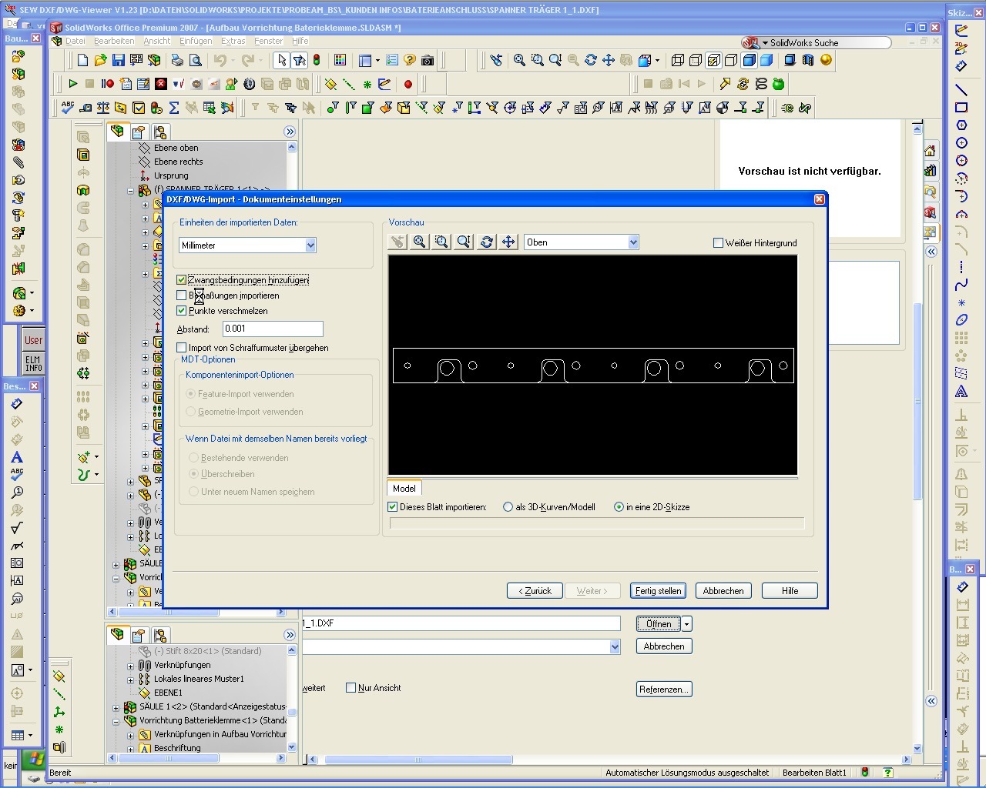Click the vertical scrollbar of the lower feature tree

point(291,699)
